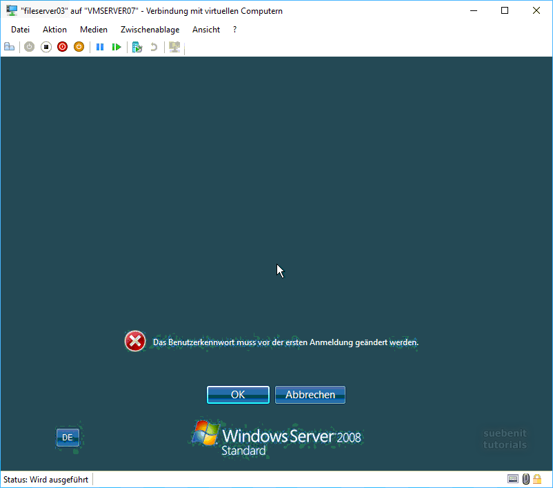553x488 pixels.
Task: Click the lock icon in the status bar
Action: point(537,479)
